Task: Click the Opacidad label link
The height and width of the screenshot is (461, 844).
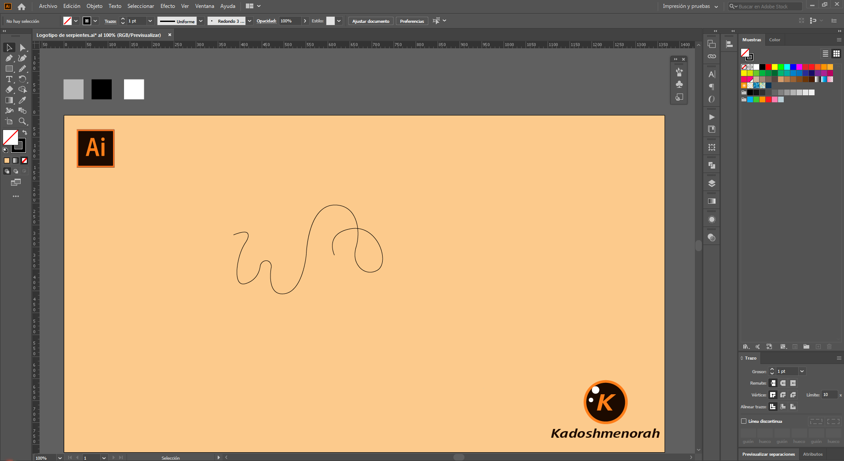Action: click(267, 21)
